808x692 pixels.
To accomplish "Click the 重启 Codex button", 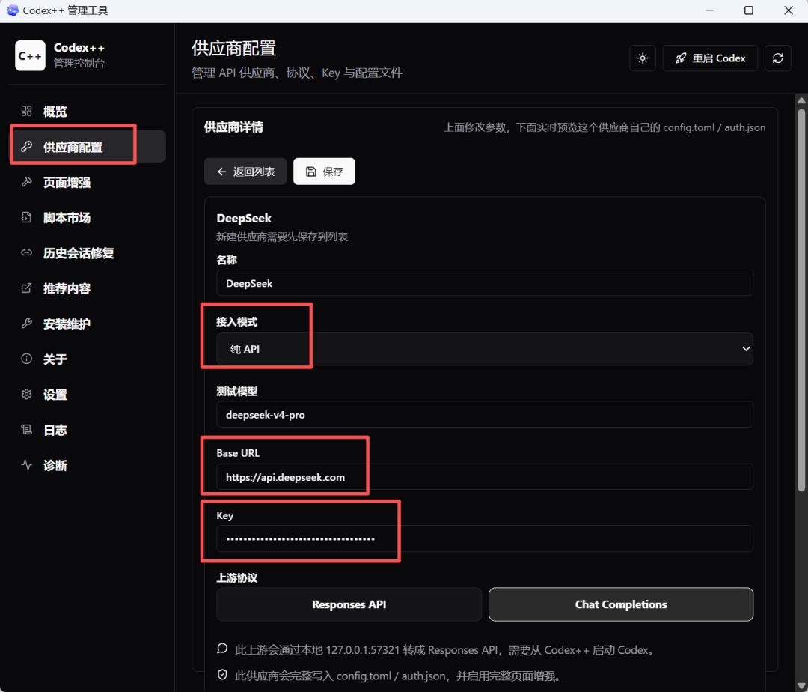I will click(x=710, y=58).
